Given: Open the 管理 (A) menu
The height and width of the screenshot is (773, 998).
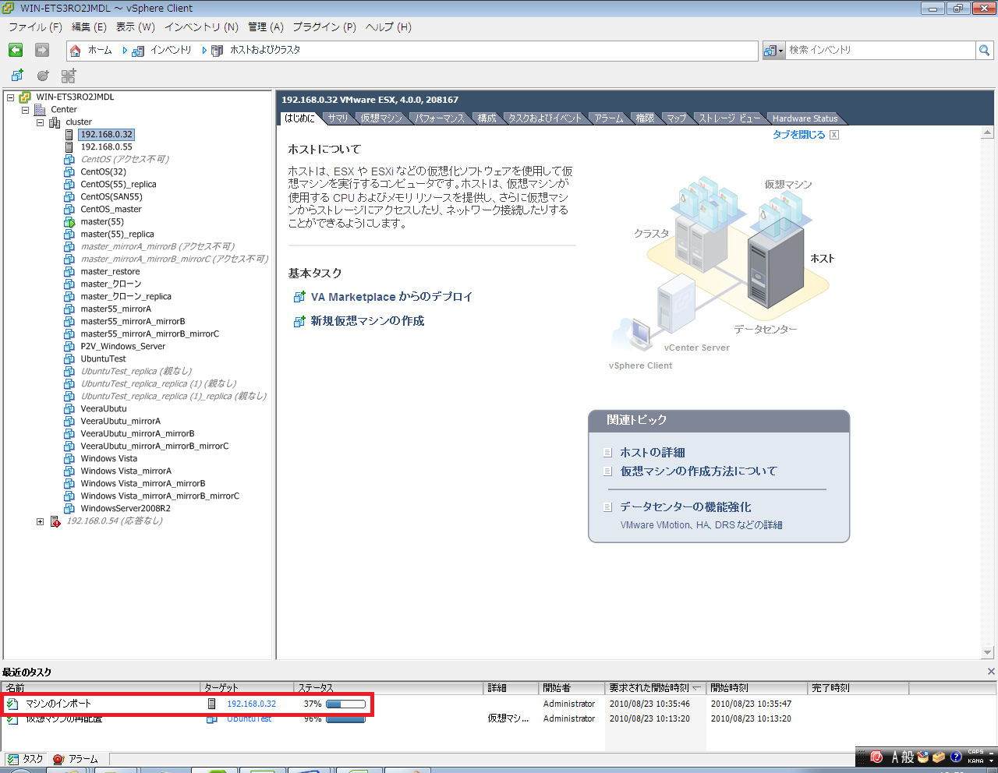Looking at the screenshot, I should (x=266, y=27).
